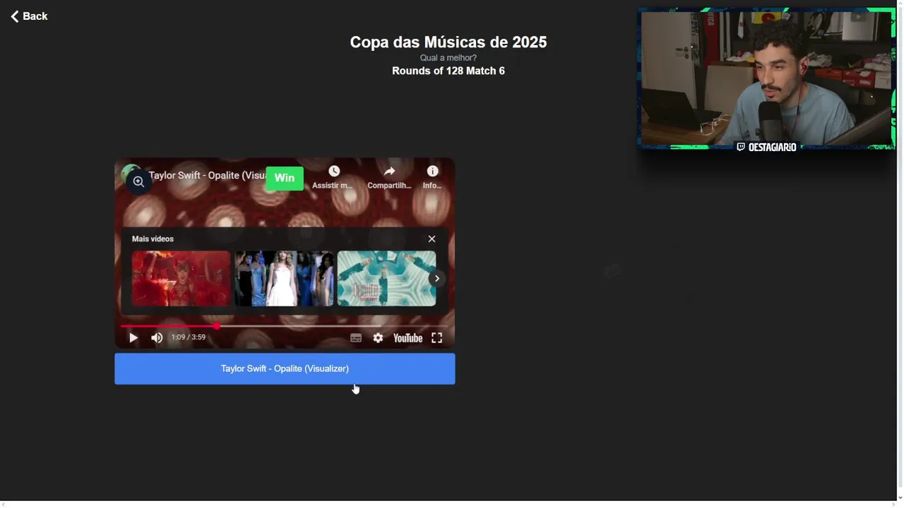The image size is (904, 508).
Task: Click the "Mais vídeos" heading
Action: click(x=153, y=239)
